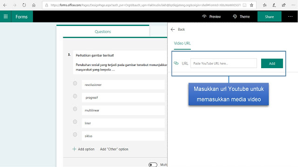Open form Preview
Viewport: 298px width, 167px height.
(x=211, y=17)
